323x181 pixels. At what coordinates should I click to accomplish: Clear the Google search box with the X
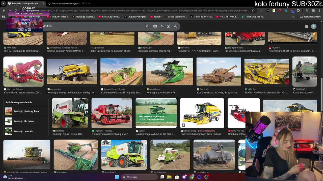(147, 26)
